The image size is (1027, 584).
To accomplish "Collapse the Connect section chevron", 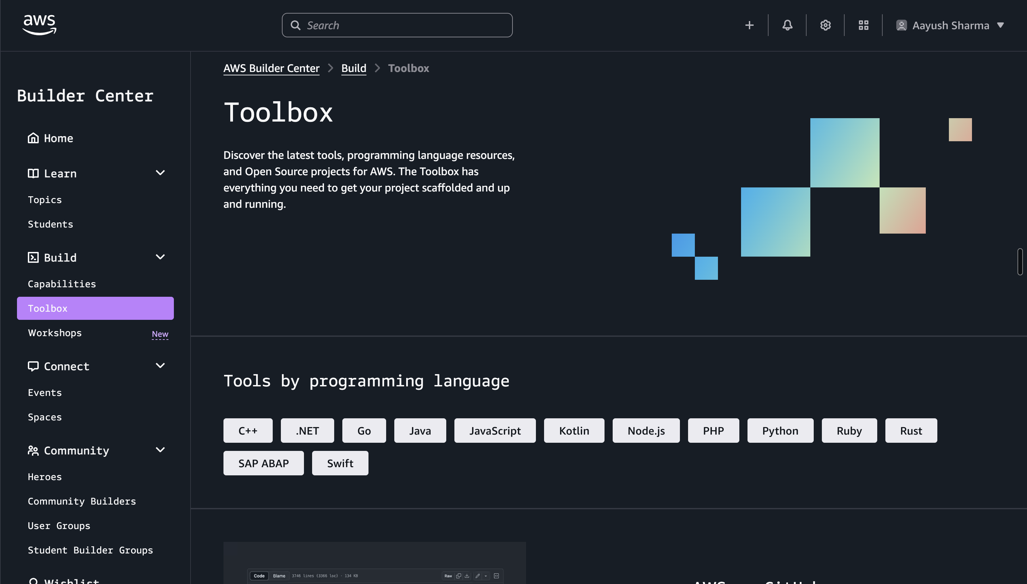I will [160, 366].
